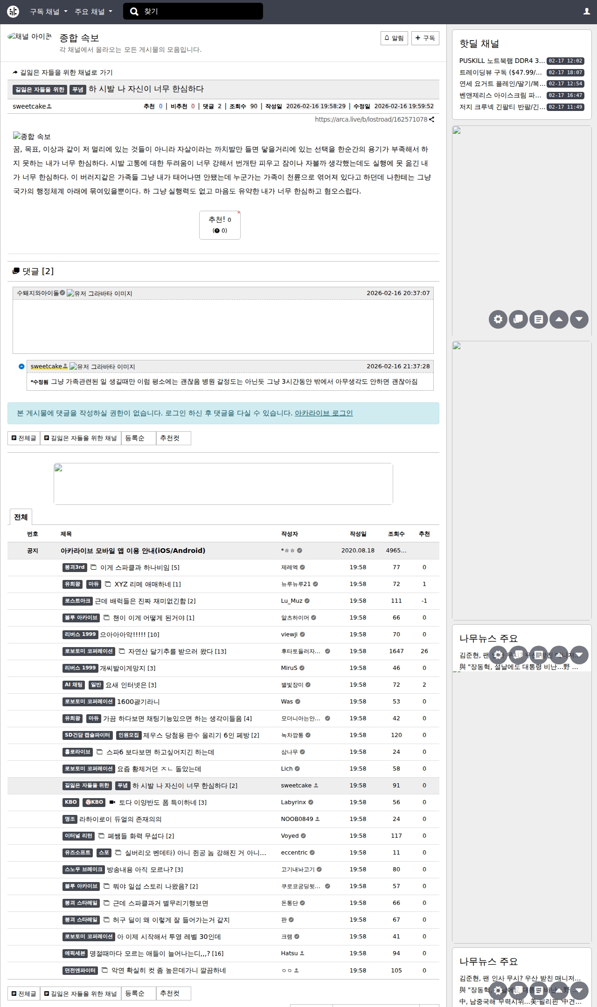Click the share icon beside the post URL
The image size is (597, 1007).
pos(432,119)
